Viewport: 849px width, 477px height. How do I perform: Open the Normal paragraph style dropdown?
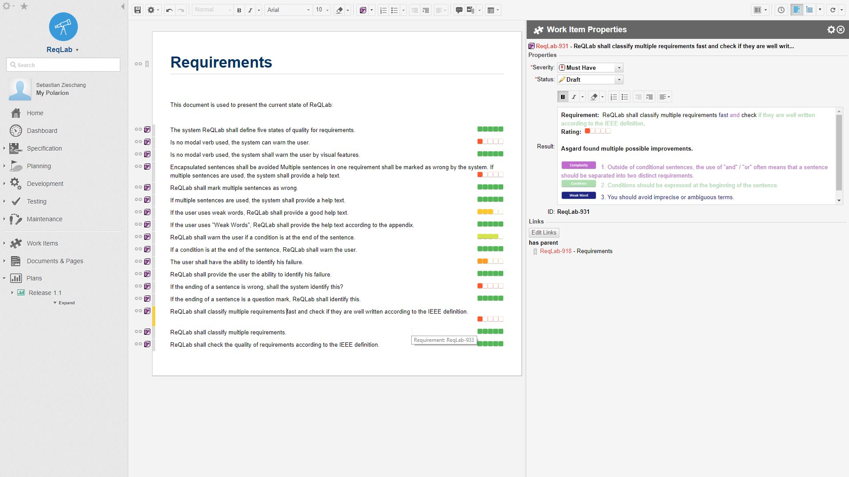pos(213,10)
